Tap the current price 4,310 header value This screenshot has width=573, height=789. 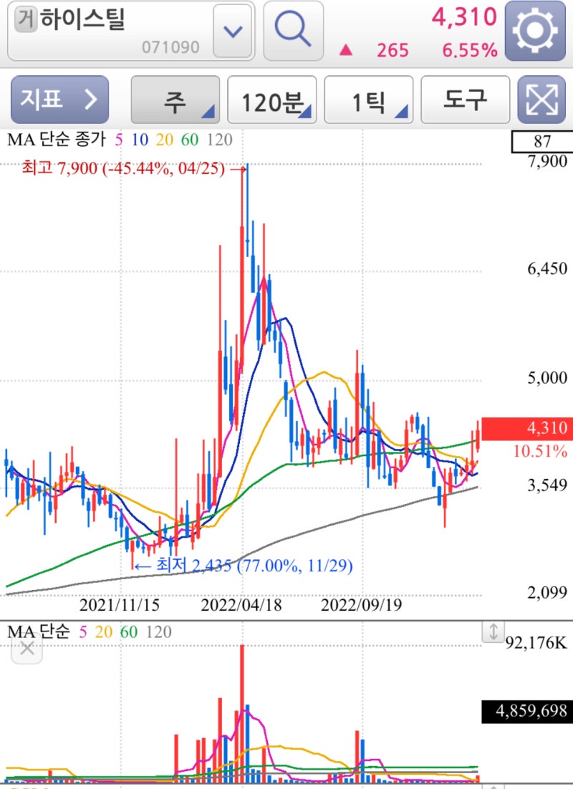(464, 17)
